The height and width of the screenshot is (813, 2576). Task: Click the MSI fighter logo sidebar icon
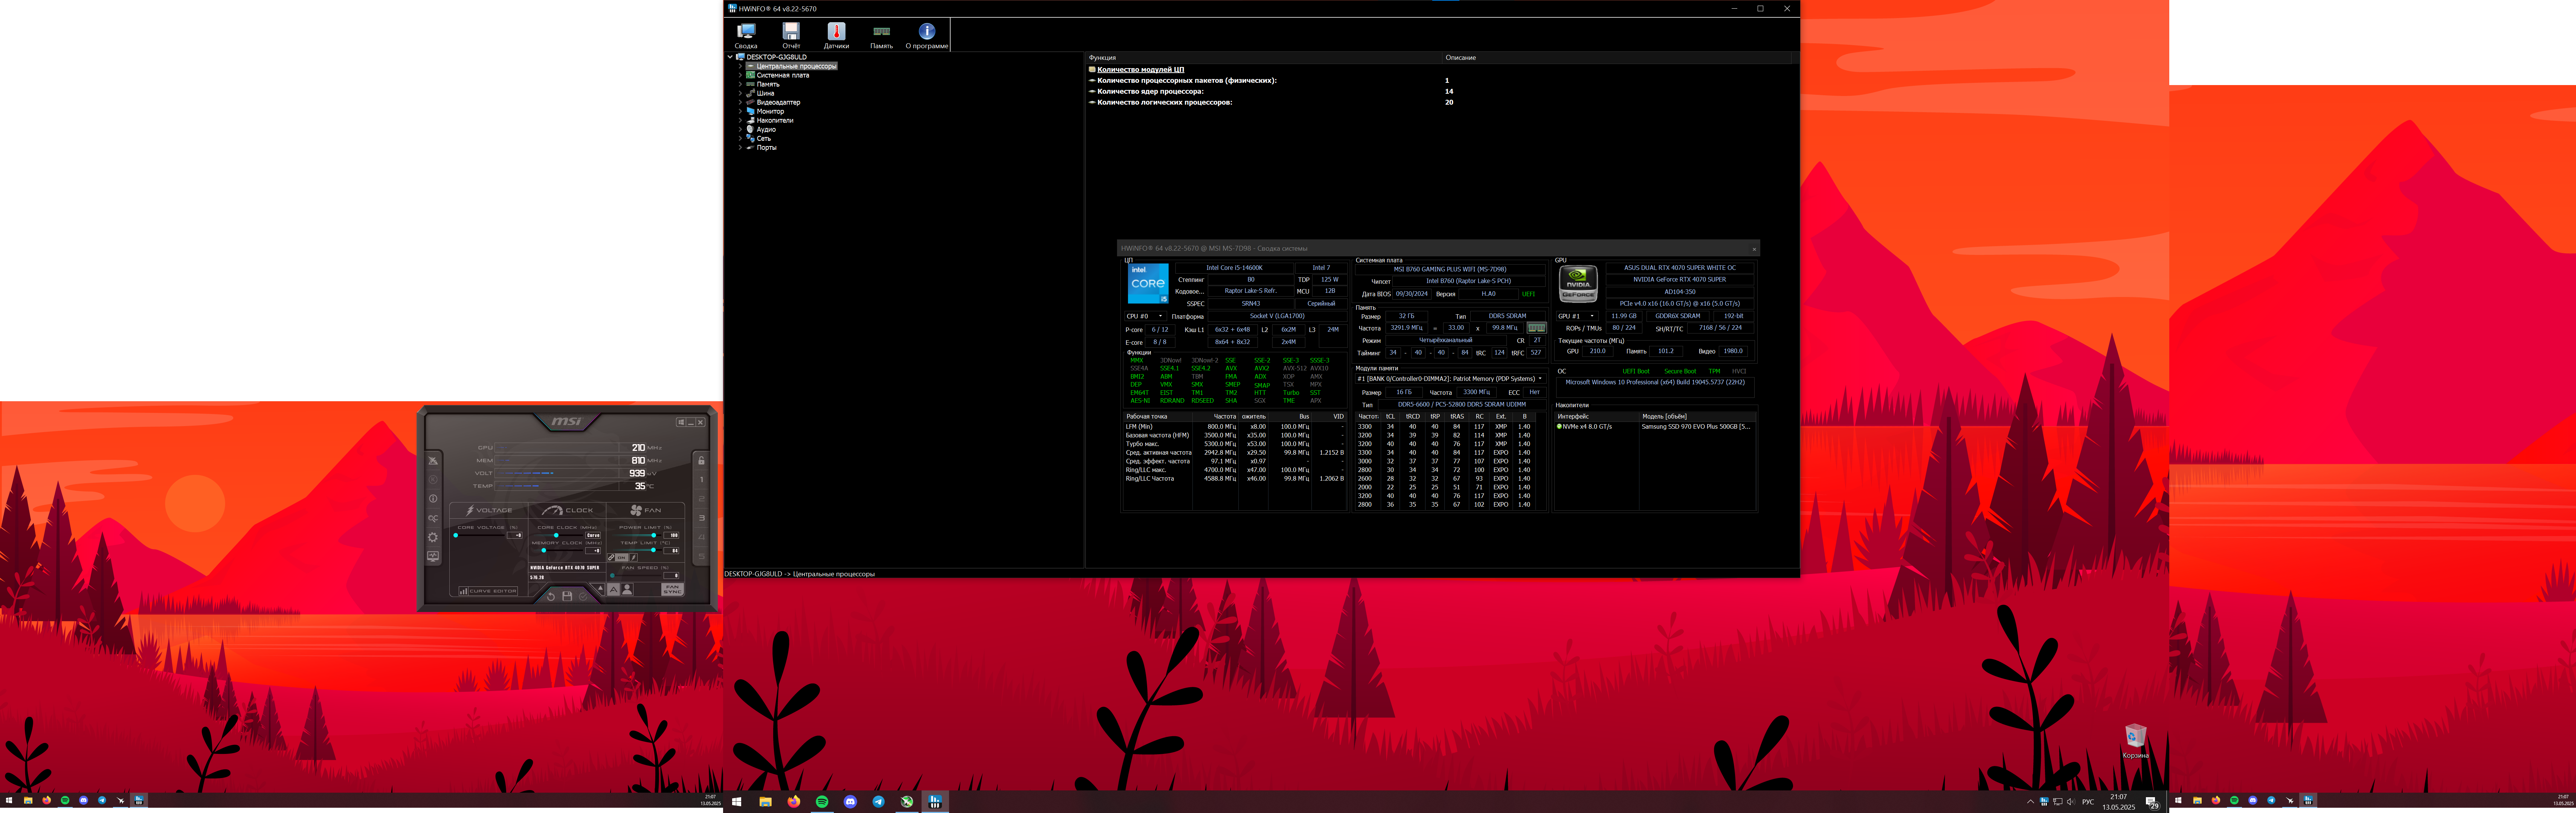[x=433, y=461]
